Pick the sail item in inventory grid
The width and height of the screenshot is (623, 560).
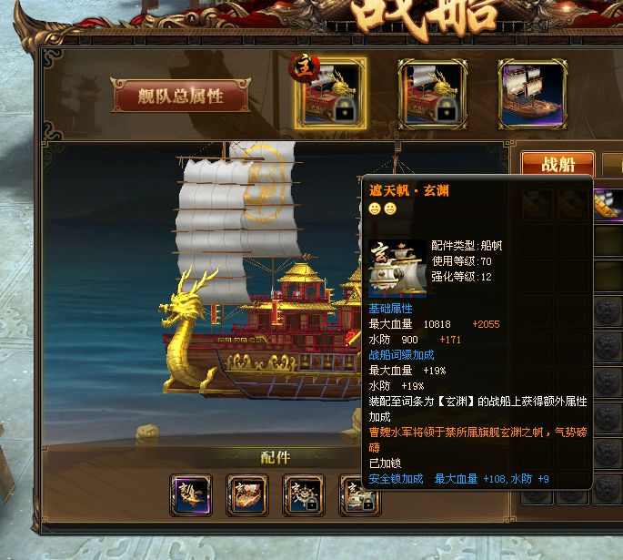608,204
